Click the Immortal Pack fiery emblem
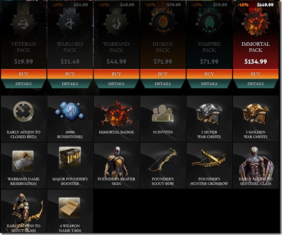Screen dimensions: 282x235 [256, 22]
